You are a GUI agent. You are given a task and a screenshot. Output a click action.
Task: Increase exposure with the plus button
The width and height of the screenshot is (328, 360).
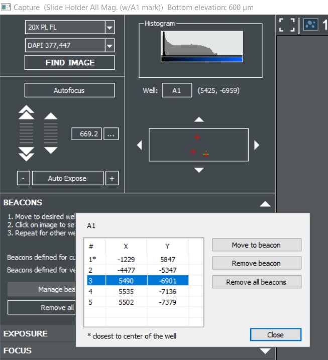[112, 178]
